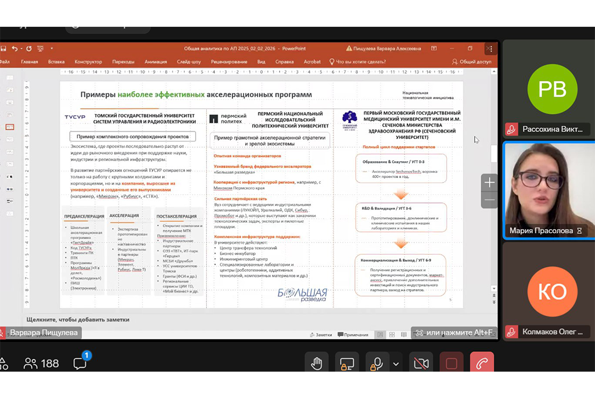Viewport: 595px width, 399px height.
Task: Click the muted microphone icon beside Рассохина Викт...
Action: click(511, 129)
